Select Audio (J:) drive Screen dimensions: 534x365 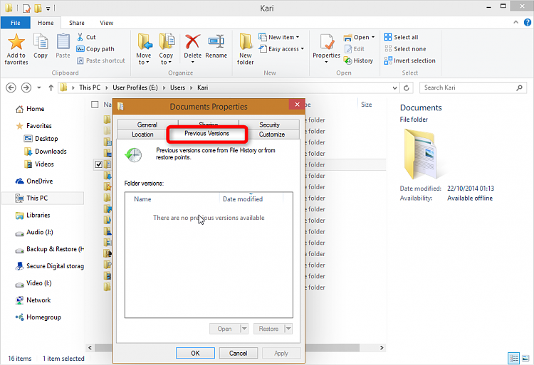[39, 232]
